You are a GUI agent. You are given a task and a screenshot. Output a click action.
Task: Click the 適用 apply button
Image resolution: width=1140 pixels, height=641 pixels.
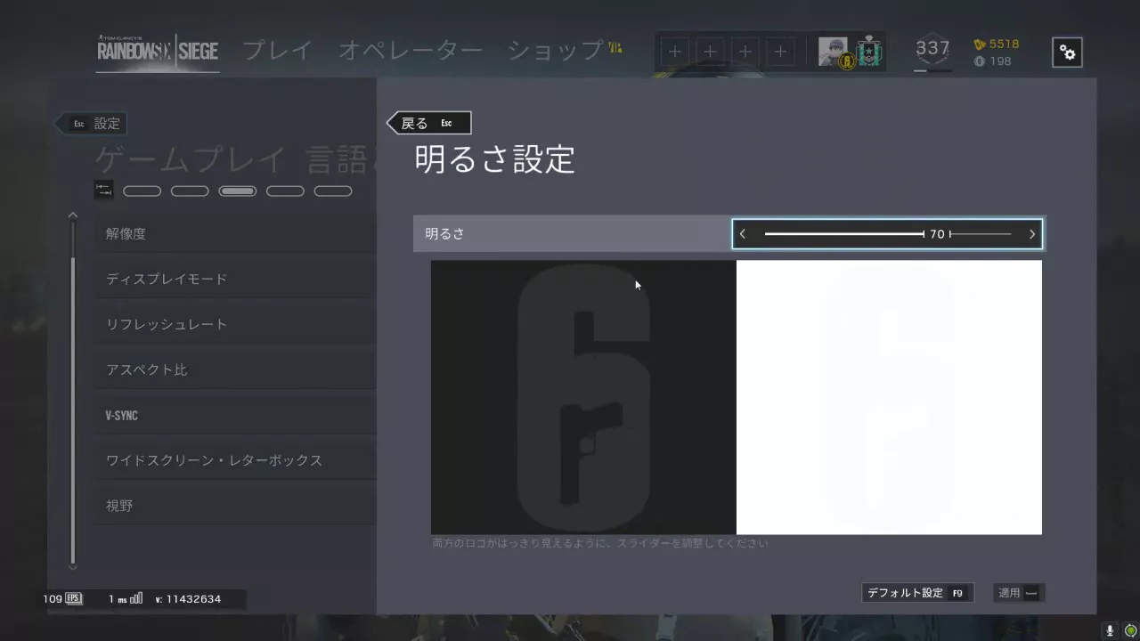pos(1019,593)
